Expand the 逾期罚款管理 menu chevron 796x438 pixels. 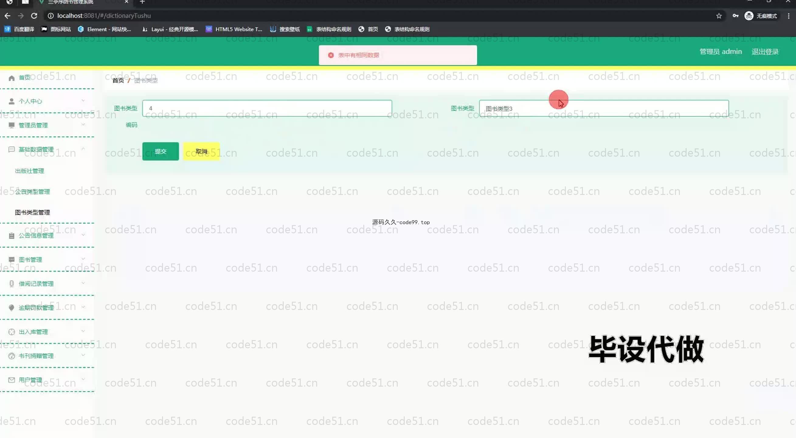[x=83, y=307]
